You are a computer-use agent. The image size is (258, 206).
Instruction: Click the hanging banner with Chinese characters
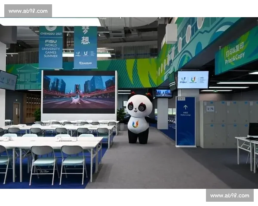pyautogui.click(x=85, y=47)
